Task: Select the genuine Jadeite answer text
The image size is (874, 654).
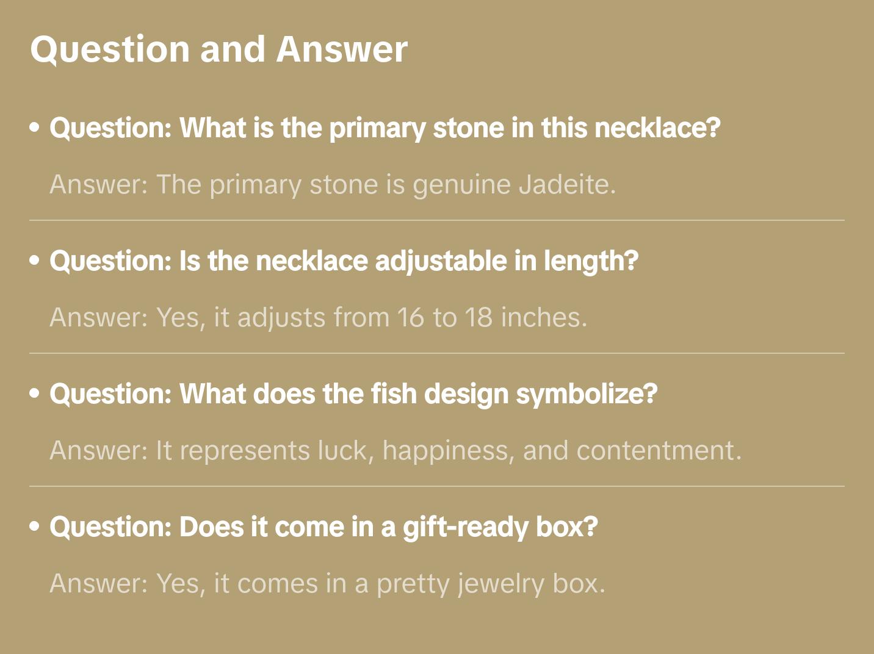Action: point(333,184)
